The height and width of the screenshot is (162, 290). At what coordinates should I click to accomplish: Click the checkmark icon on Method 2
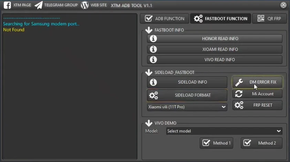[x=247, y=143]
